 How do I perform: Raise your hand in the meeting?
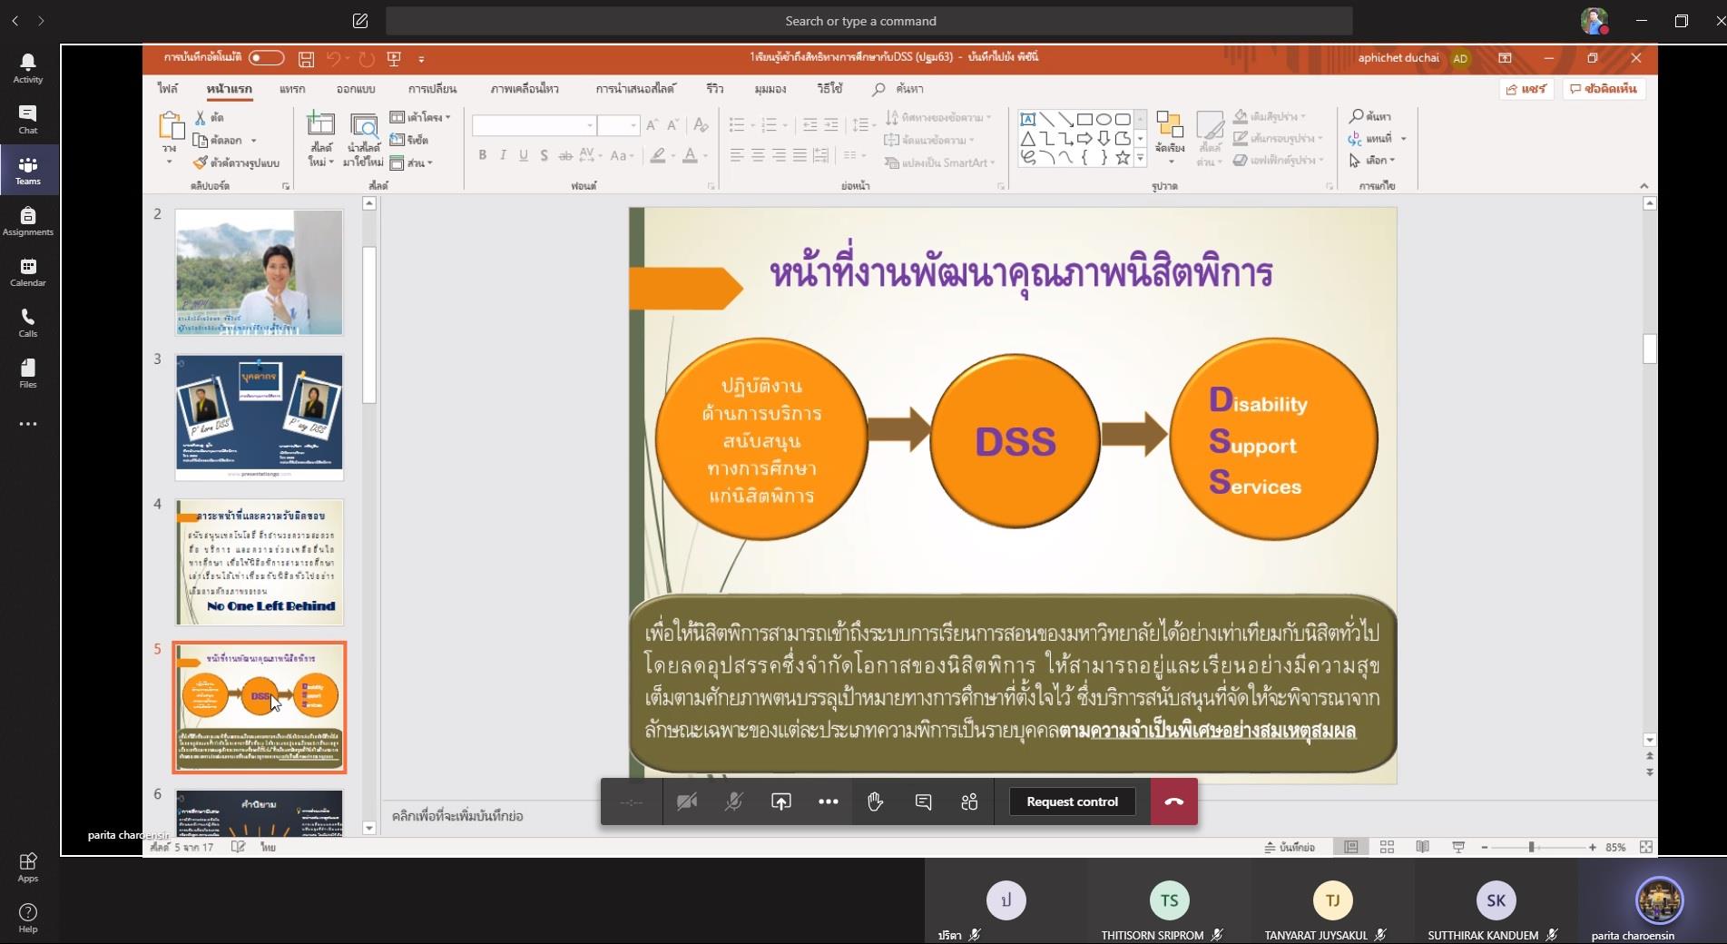click(875, 801)
